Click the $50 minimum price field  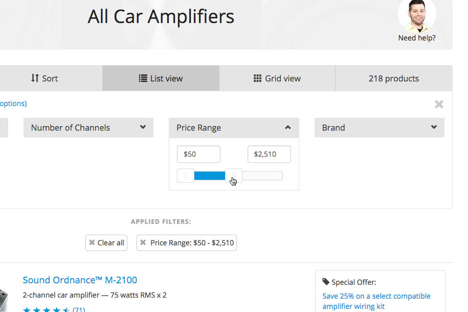pyautogui.click(x=198, y=154)
